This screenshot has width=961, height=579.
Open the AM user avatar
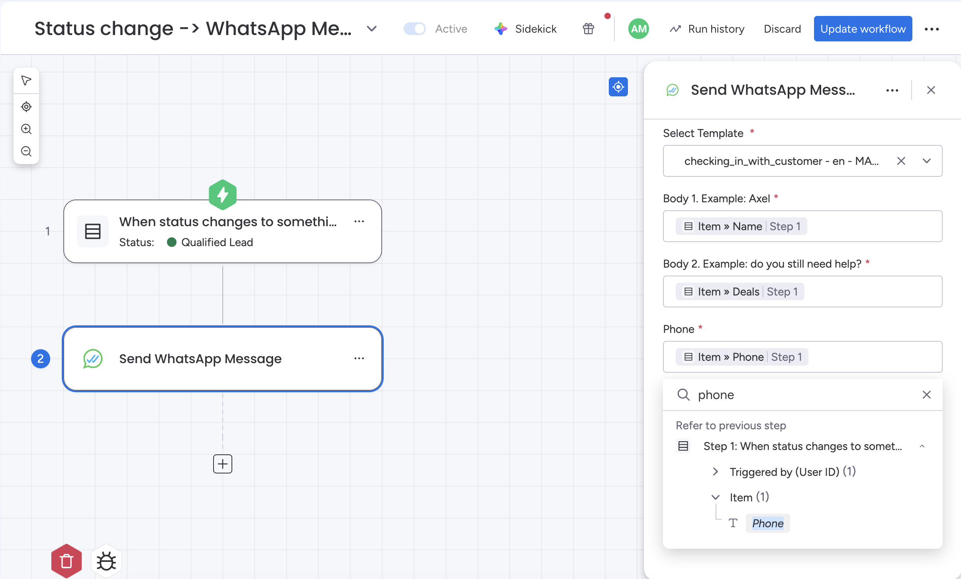coord(639,29)
